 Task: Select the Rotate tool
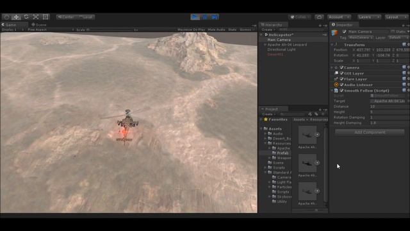pos(26,17)
